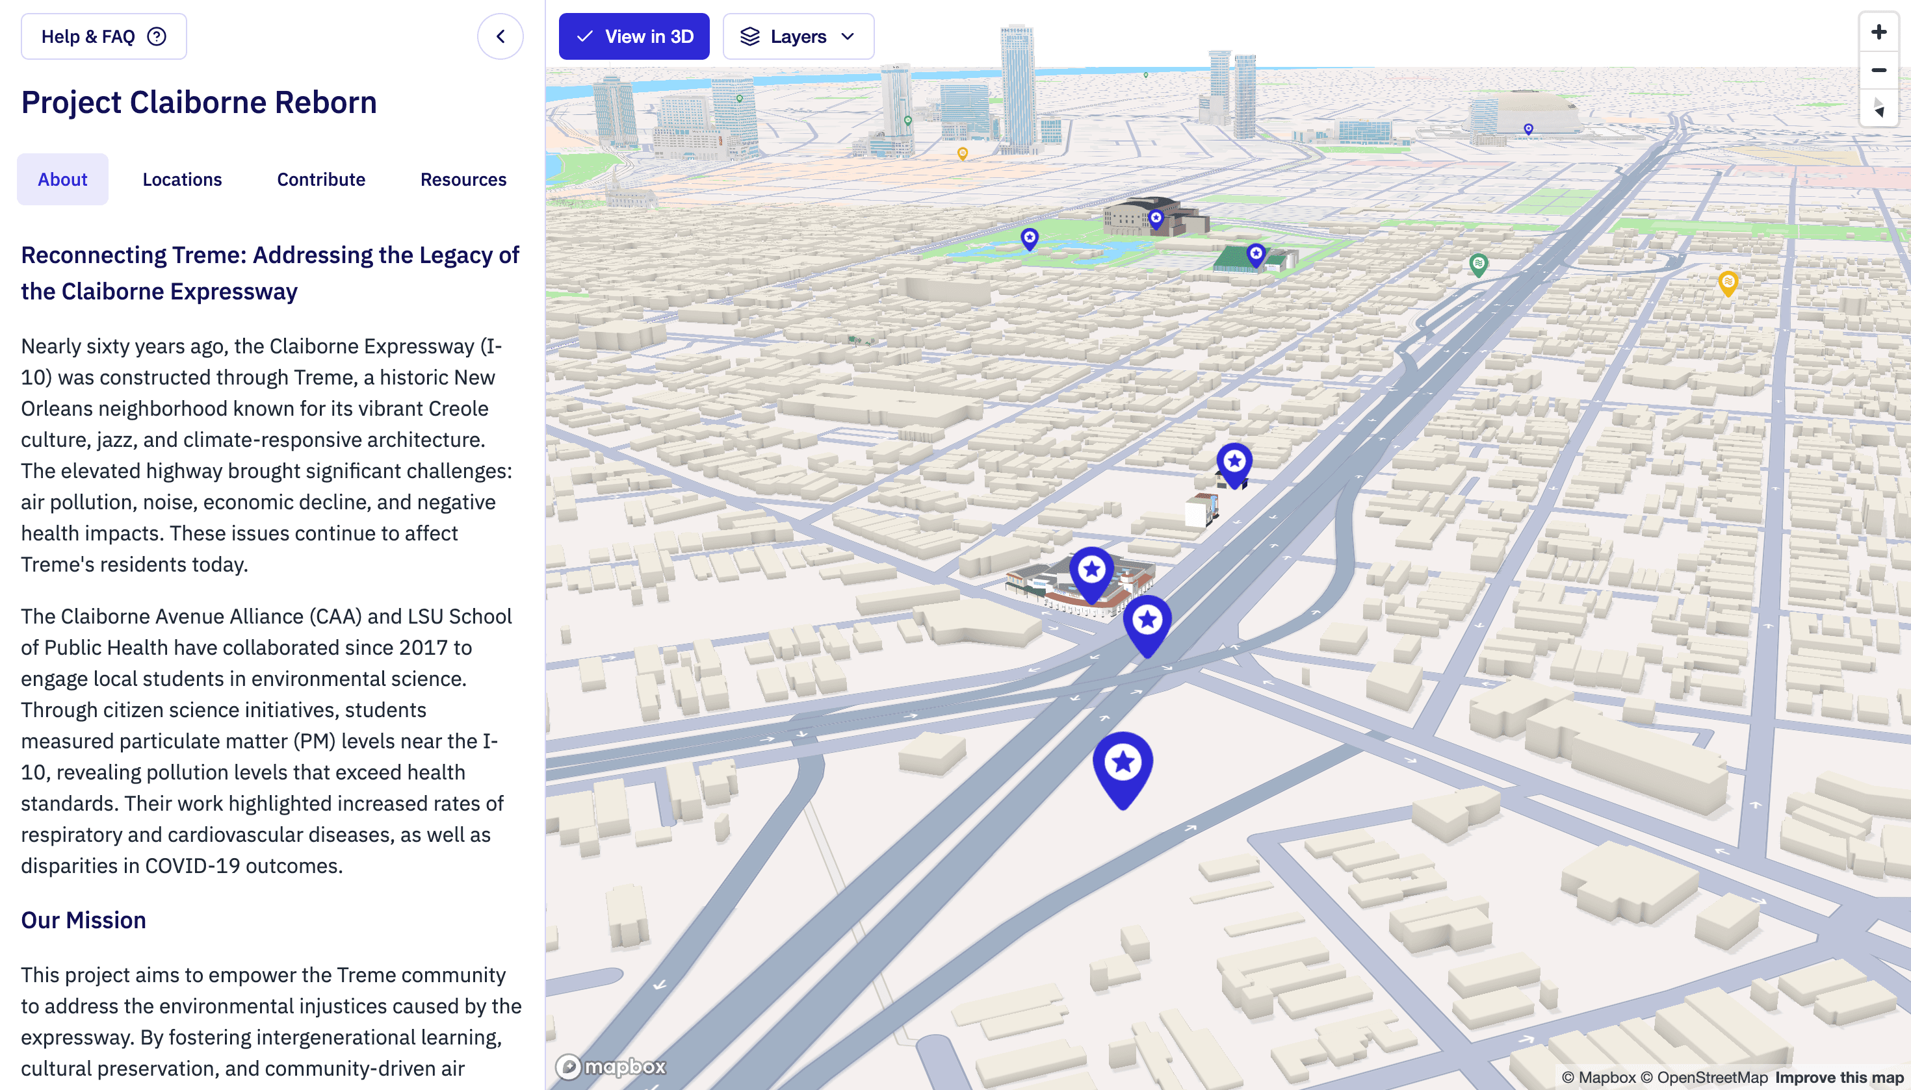The width and height of the screenshot is (1911, 1090).
Task: Select the small yellow marker below the downtown towers
Action: pos(963,153)
